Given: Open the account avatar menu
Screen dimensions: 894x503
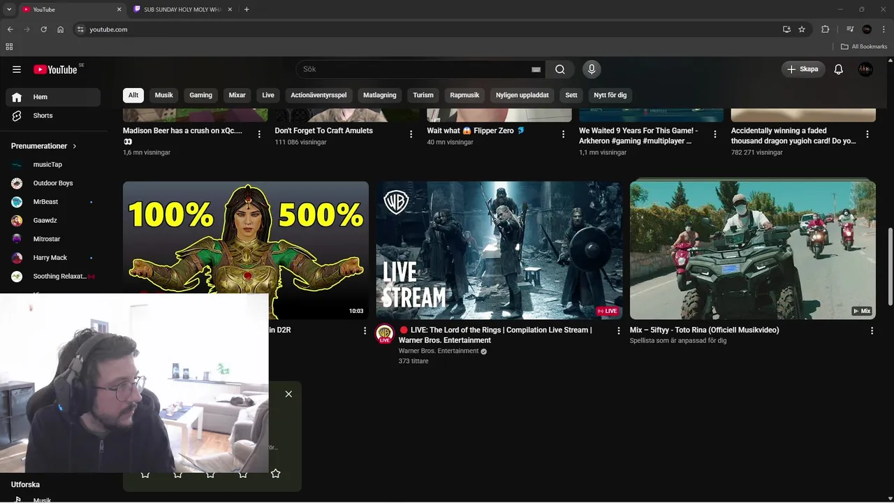Looking at the screenshot, I should (865, 69).
